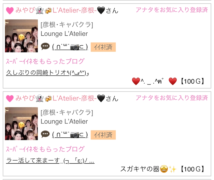Image resolution: width=214 pixels, height=180 pixels.
Task: Click アナタをお気に入り登録済 in second card
Action: [172, 98]
